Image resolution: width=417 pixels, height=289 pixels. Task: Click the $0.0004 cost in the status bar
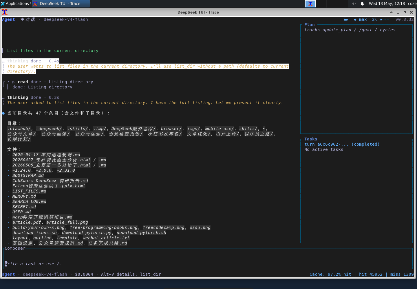click(84, 274)
